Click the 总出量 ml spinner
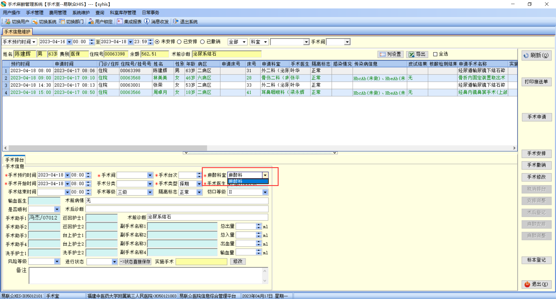 pyautogui.click(x=249, y=227)
